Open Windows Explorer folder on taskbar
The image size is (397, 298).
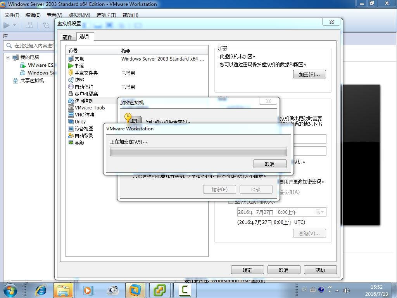[63, 290]
